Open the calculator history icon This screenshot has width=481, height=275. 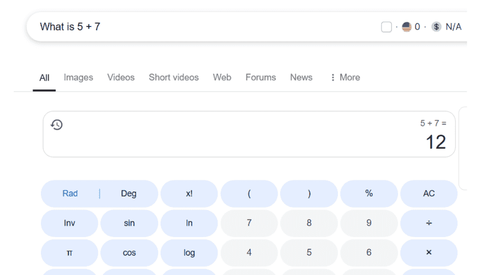coord(57,125)
